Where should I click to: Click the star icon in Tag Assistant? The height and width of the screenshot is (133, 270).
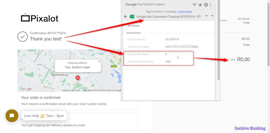200,5
